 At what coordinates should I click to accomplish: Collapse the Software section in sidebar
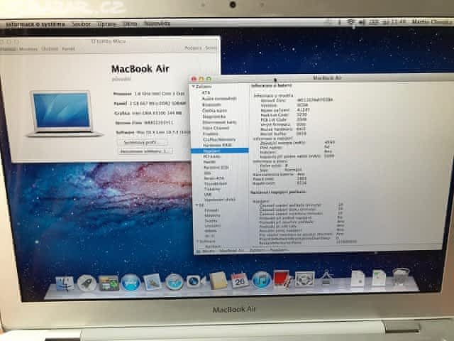click(198, 241)
